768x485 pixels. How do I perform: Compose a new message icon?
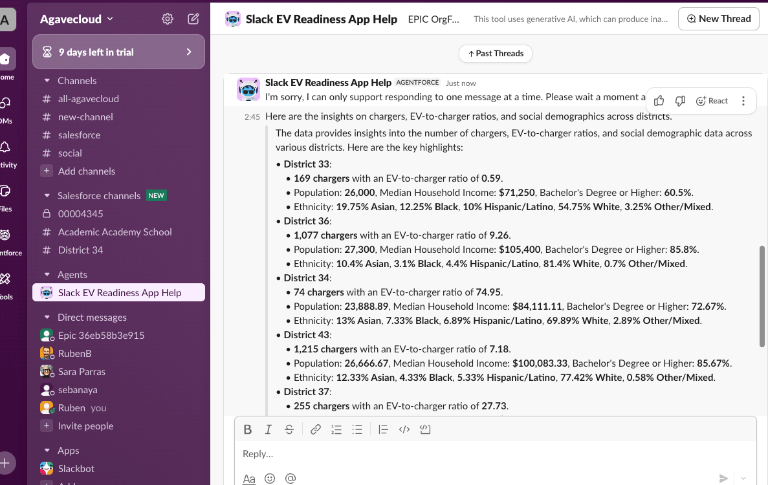[193, 19]
